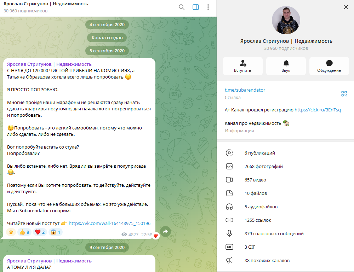This screenshot has height=272, width=354.
Task: Show the QR code for channel link
Action: [344, 94]
